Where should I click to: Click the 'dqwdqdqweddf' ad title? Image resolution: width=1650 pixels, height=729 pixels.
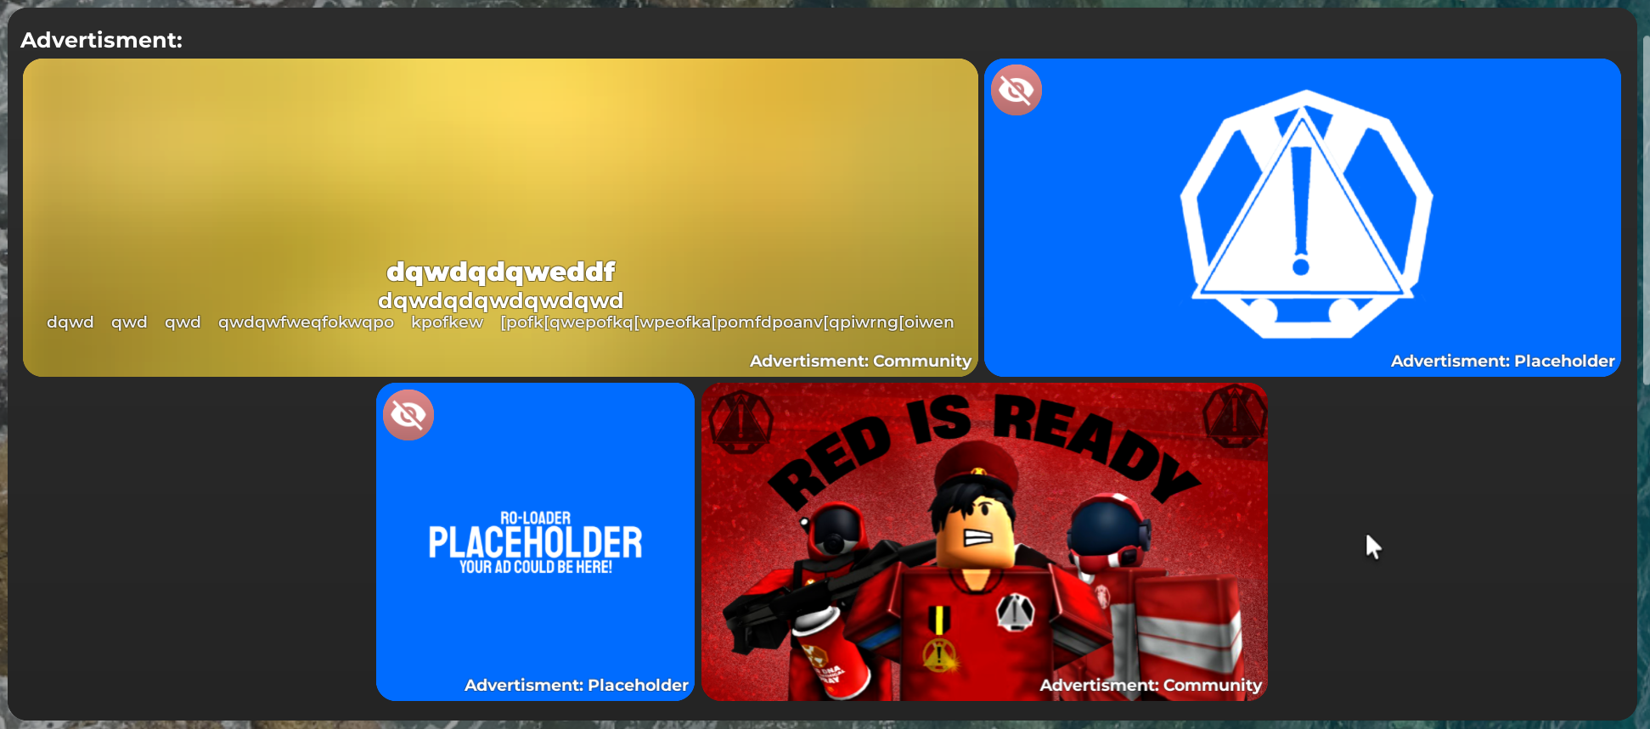(500, 272)
